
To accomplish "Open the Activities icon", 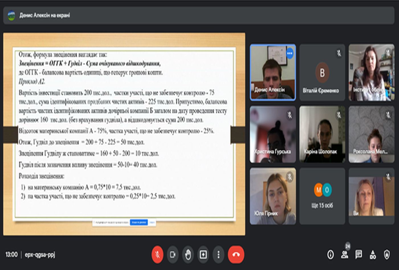I will click(x=373, y=255).
